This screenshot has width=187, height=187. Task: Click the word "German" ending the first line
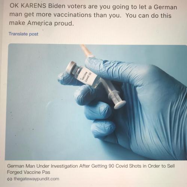(x=165, y=7)
